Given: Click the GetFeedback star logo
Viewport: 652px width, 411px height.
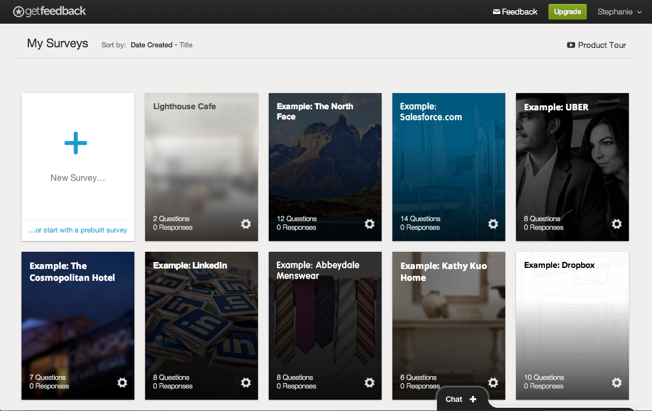Looking at the screenshot, I should [19, 11].
